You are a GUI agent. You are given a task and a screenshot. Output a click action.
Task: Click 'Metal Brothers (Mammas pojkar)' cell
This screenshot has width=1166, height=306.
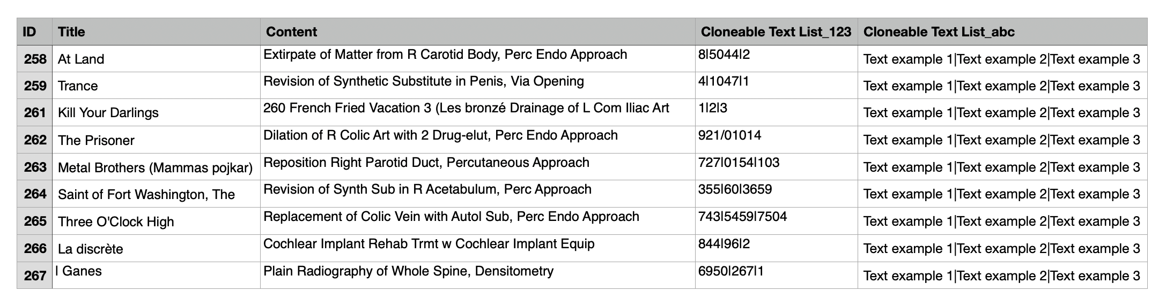[155, 167]
